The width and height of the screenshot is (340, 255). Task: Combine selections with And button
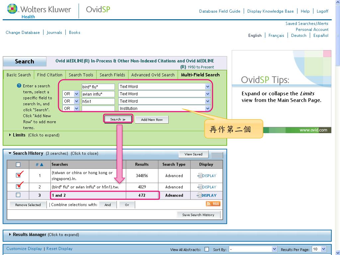tap(108, 205)
